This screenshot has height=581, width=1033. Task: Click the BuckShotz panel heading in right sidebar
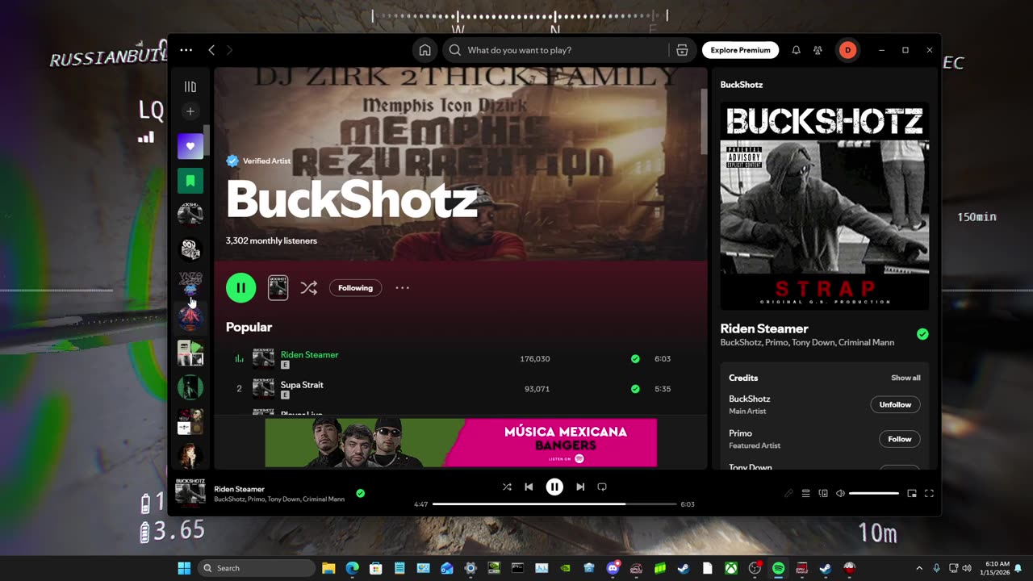pyautogui.click(x=742, y=85)
